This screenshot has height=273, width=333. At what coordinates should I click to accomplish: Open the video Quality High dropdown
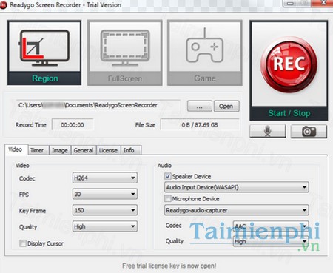coord(105,226)
